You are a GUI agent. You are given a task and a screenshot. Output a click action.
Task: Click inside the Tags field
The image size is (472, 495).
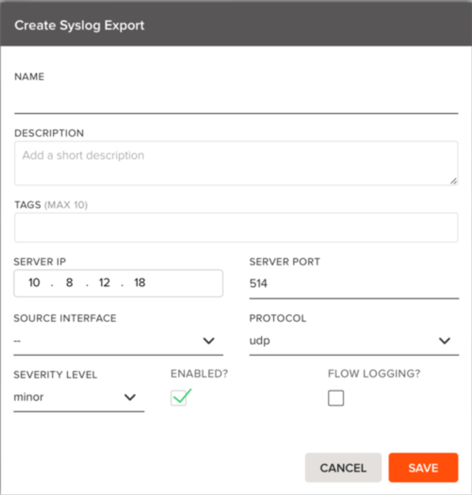coord(236,228)
